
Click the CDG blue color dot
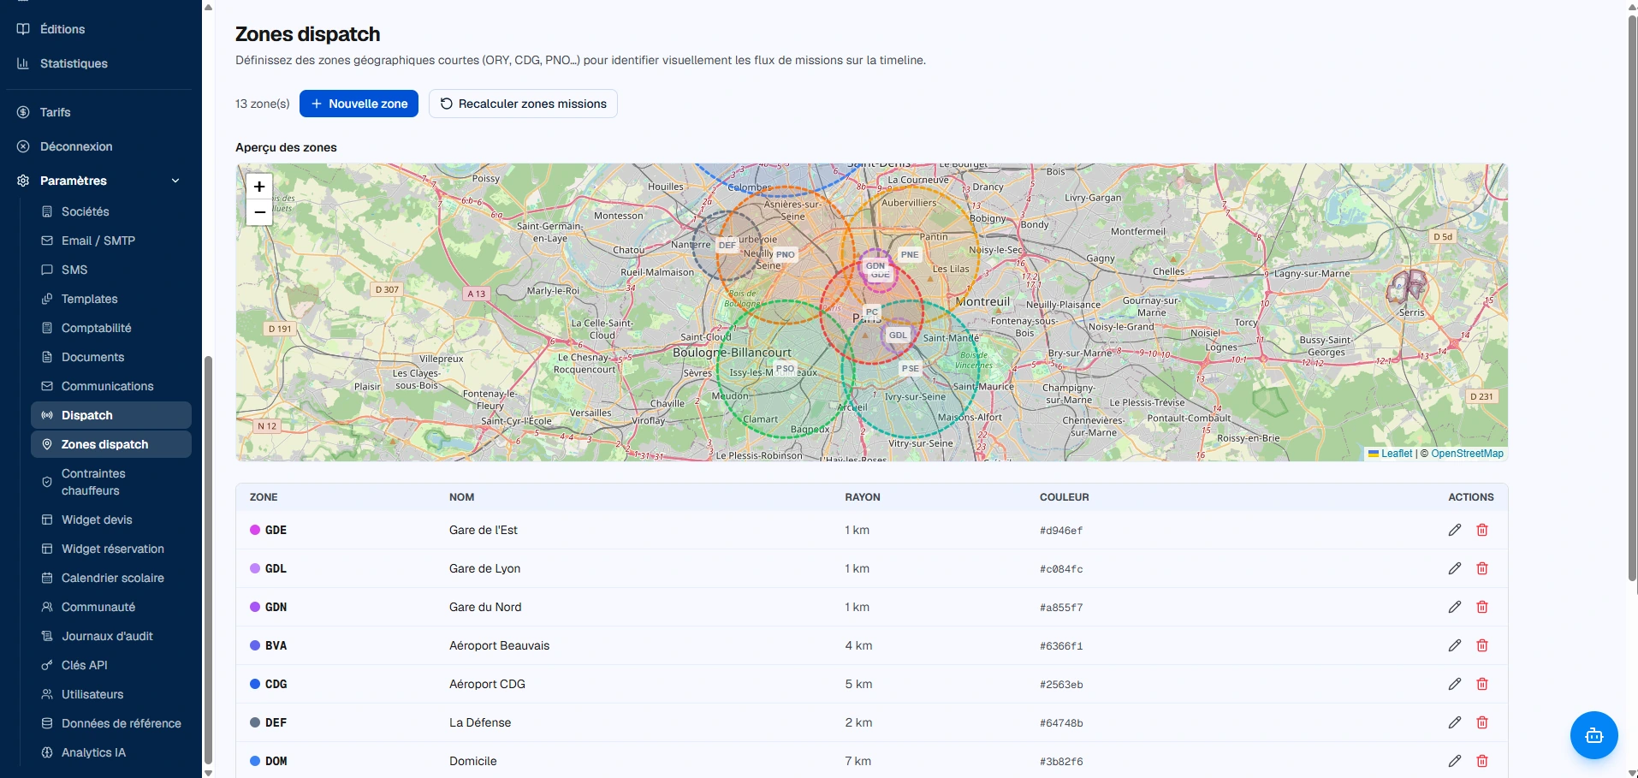pos(255,684)
